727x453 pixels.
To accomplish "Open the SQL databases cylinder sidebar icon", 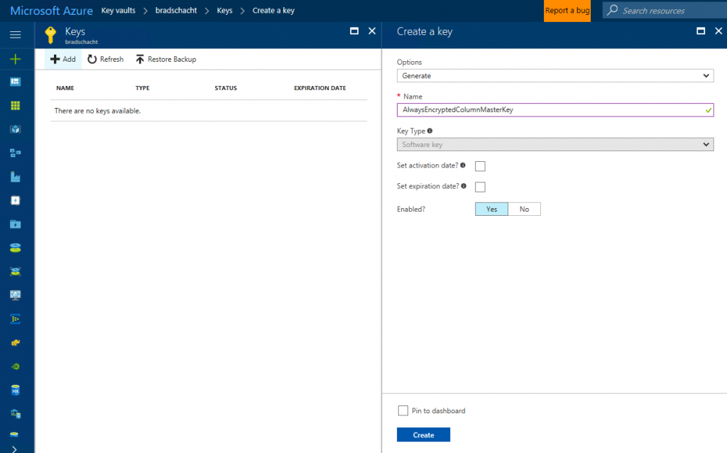I will coord(16,390).
